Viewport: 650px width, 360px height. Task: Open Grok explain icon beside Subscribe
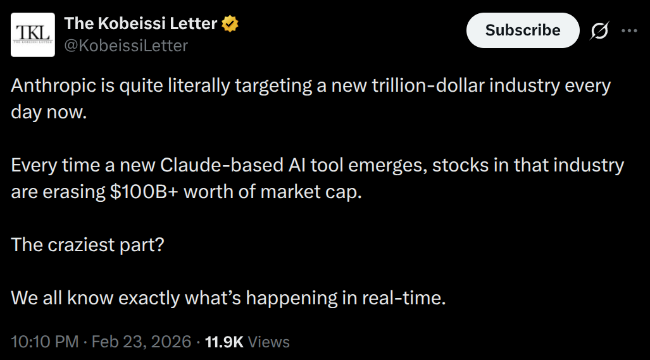tap(600, 30)
